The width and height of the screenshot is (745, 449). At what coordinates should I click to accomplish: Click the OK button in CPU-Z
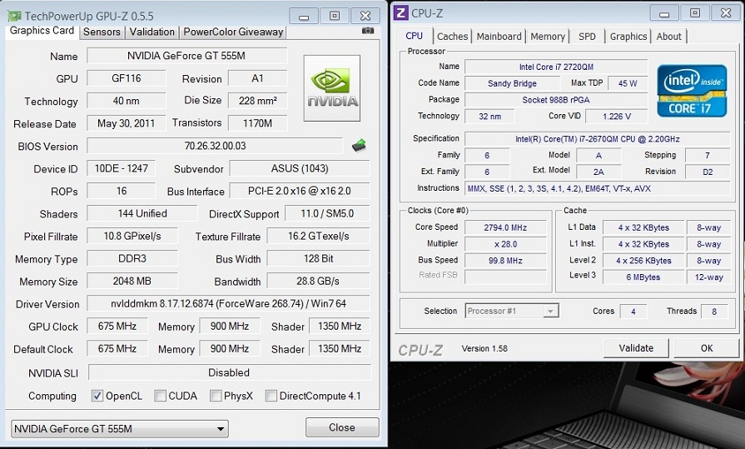point(707,348)
